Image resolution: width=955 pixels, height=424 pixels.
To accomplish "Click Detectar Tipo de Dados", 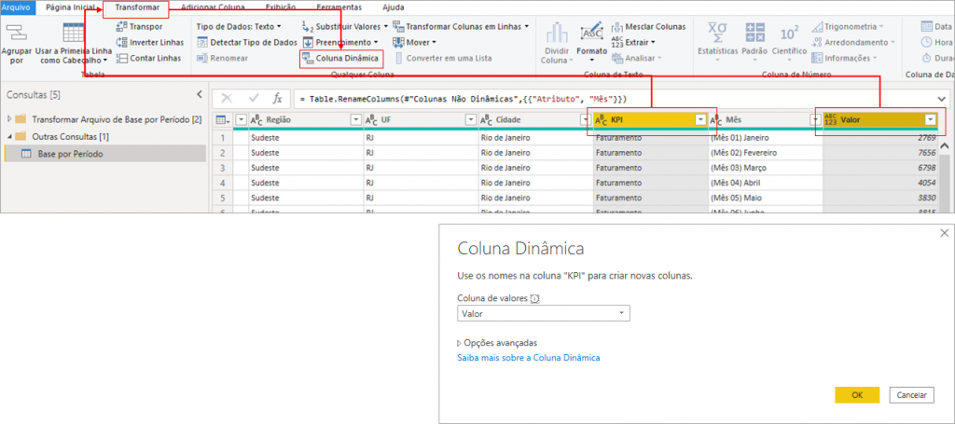I will point(246,42).
